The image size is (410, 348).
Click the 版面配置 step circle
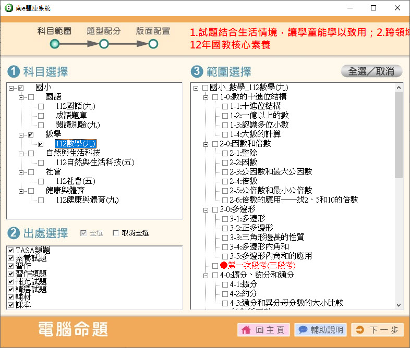(x=153, y=44)
